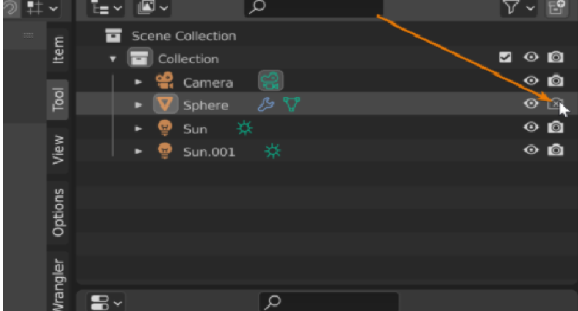Open the outliner display mode dropdown
The width and height of the screenshot is (578, 311).
tap(106, 8)
